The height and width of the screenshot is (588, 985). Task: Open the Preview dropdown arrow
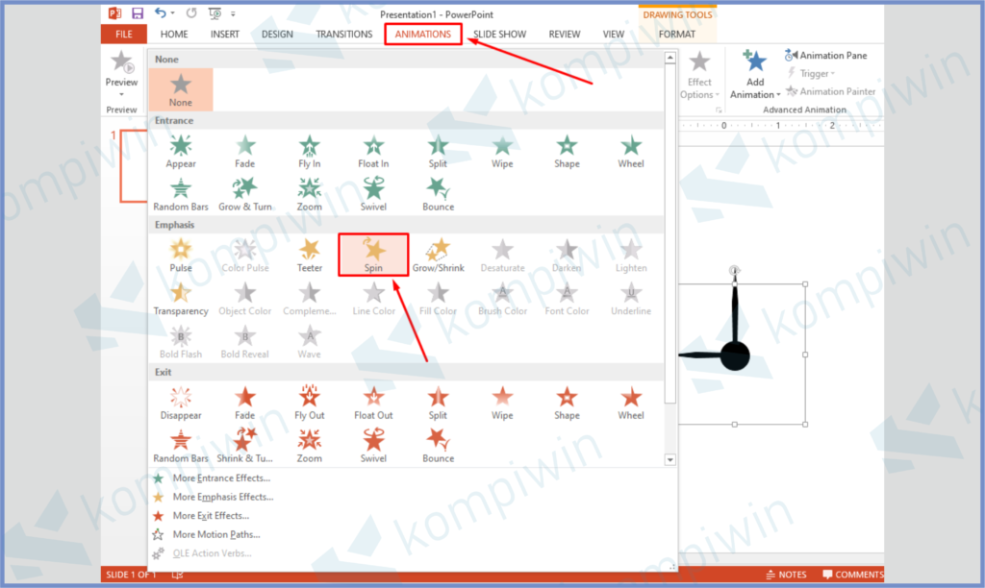click(x=121, y=94)
